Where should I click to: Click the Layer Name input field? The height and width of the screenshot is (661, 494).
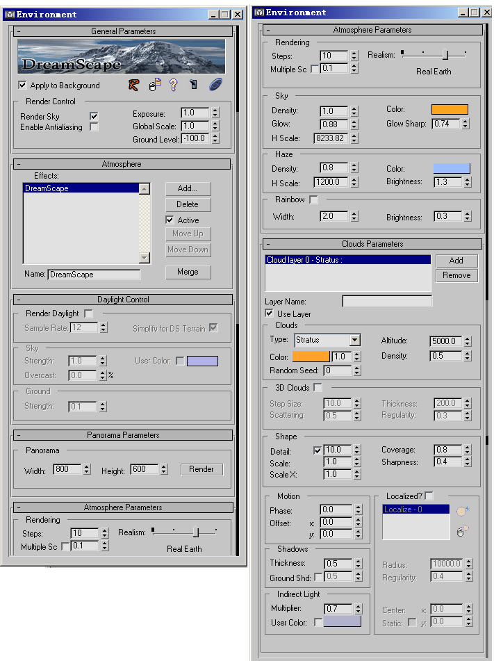[387, 301]
